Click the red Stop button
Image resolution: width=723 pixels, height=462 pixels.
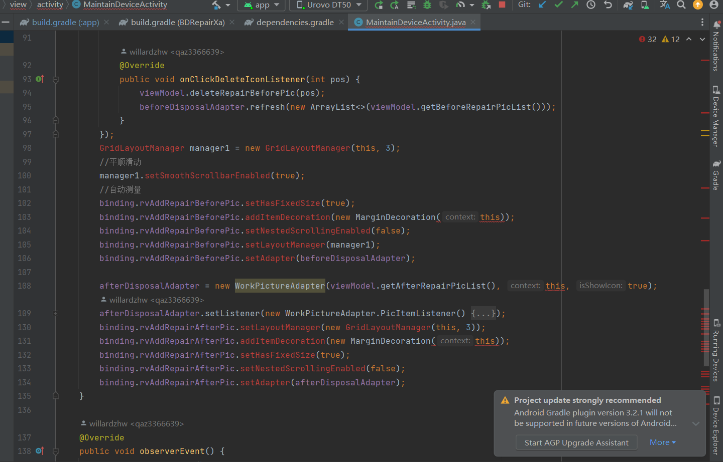click(x=502, y=5)
